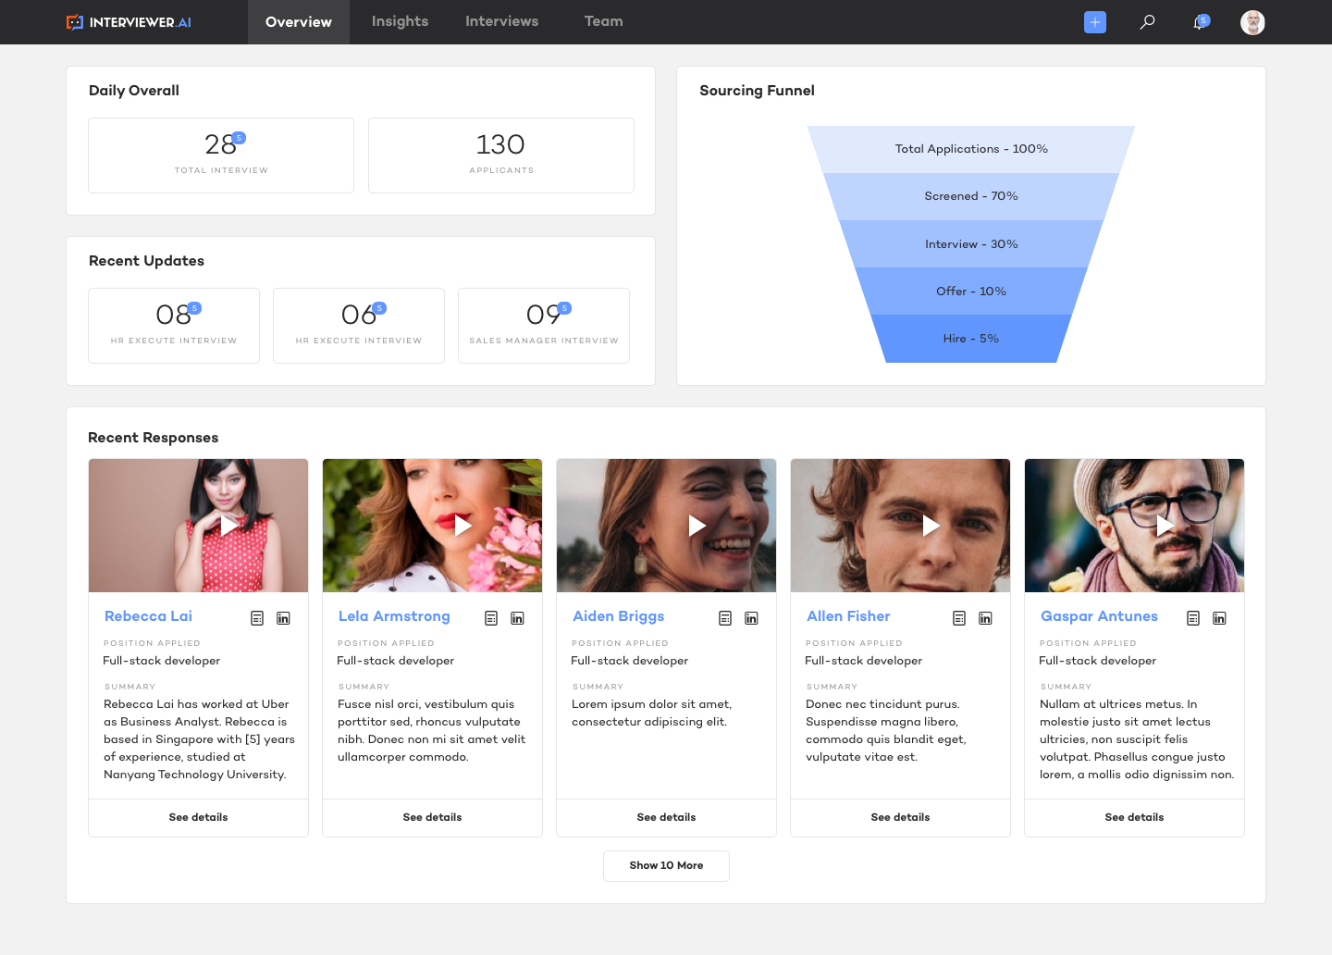Open the 06 HR Execute Interview card
This screenshot has width=1332, height=955.
pos(359,326)
